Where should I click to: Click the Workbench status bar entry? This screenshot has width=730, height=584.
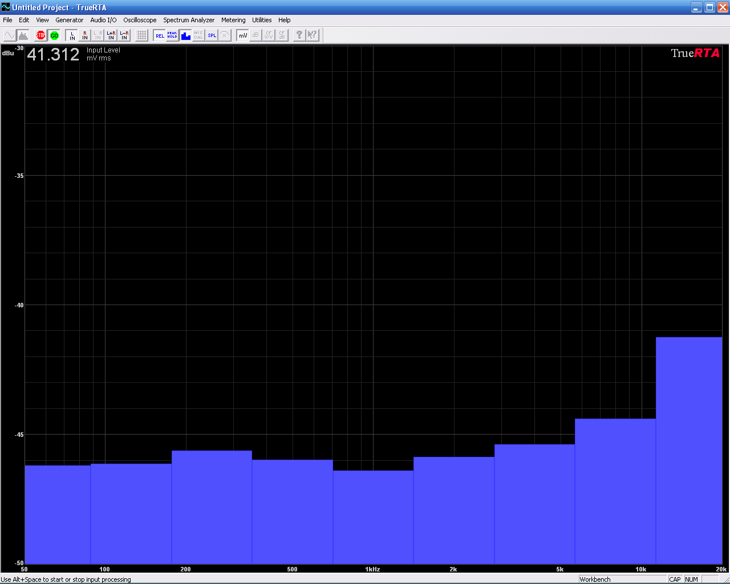click(x=595, y=579)
